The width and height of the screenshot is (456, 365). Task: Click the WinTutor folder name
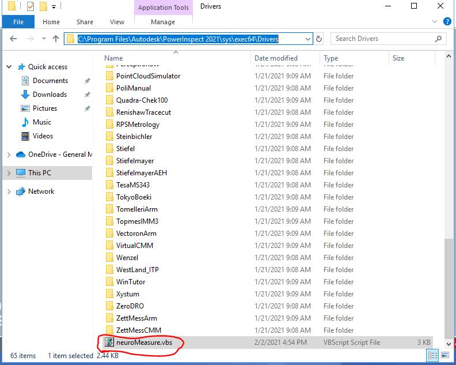pos(131,282)
